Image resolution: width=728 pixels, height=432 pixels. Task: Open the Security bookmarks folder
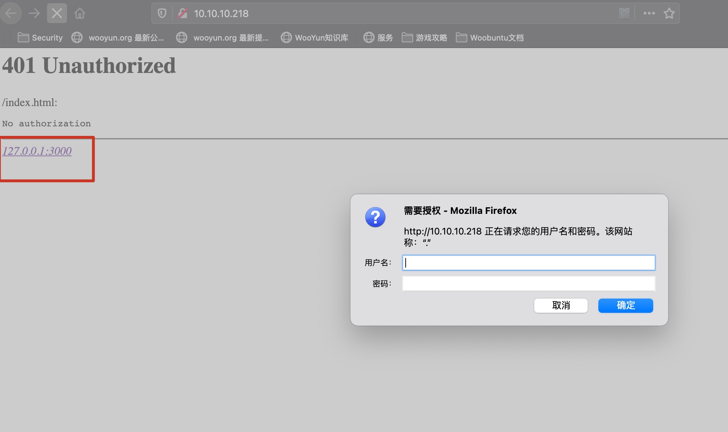click(x=40, y=38)
